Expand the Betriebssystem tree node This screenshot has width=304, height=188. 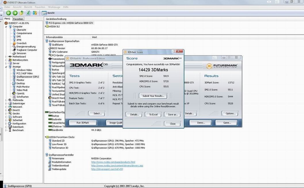[6, 60]
